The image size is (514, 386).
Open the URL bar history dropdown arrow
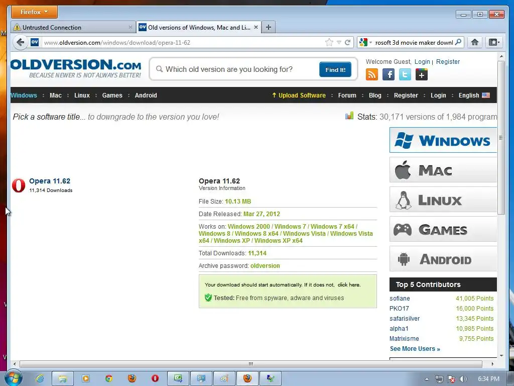(x=339, y=42)
